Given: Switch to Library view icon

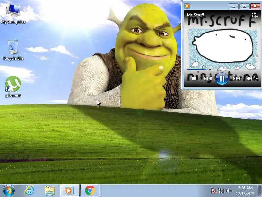Looking at the screenshot, I should tap(254, 15).
